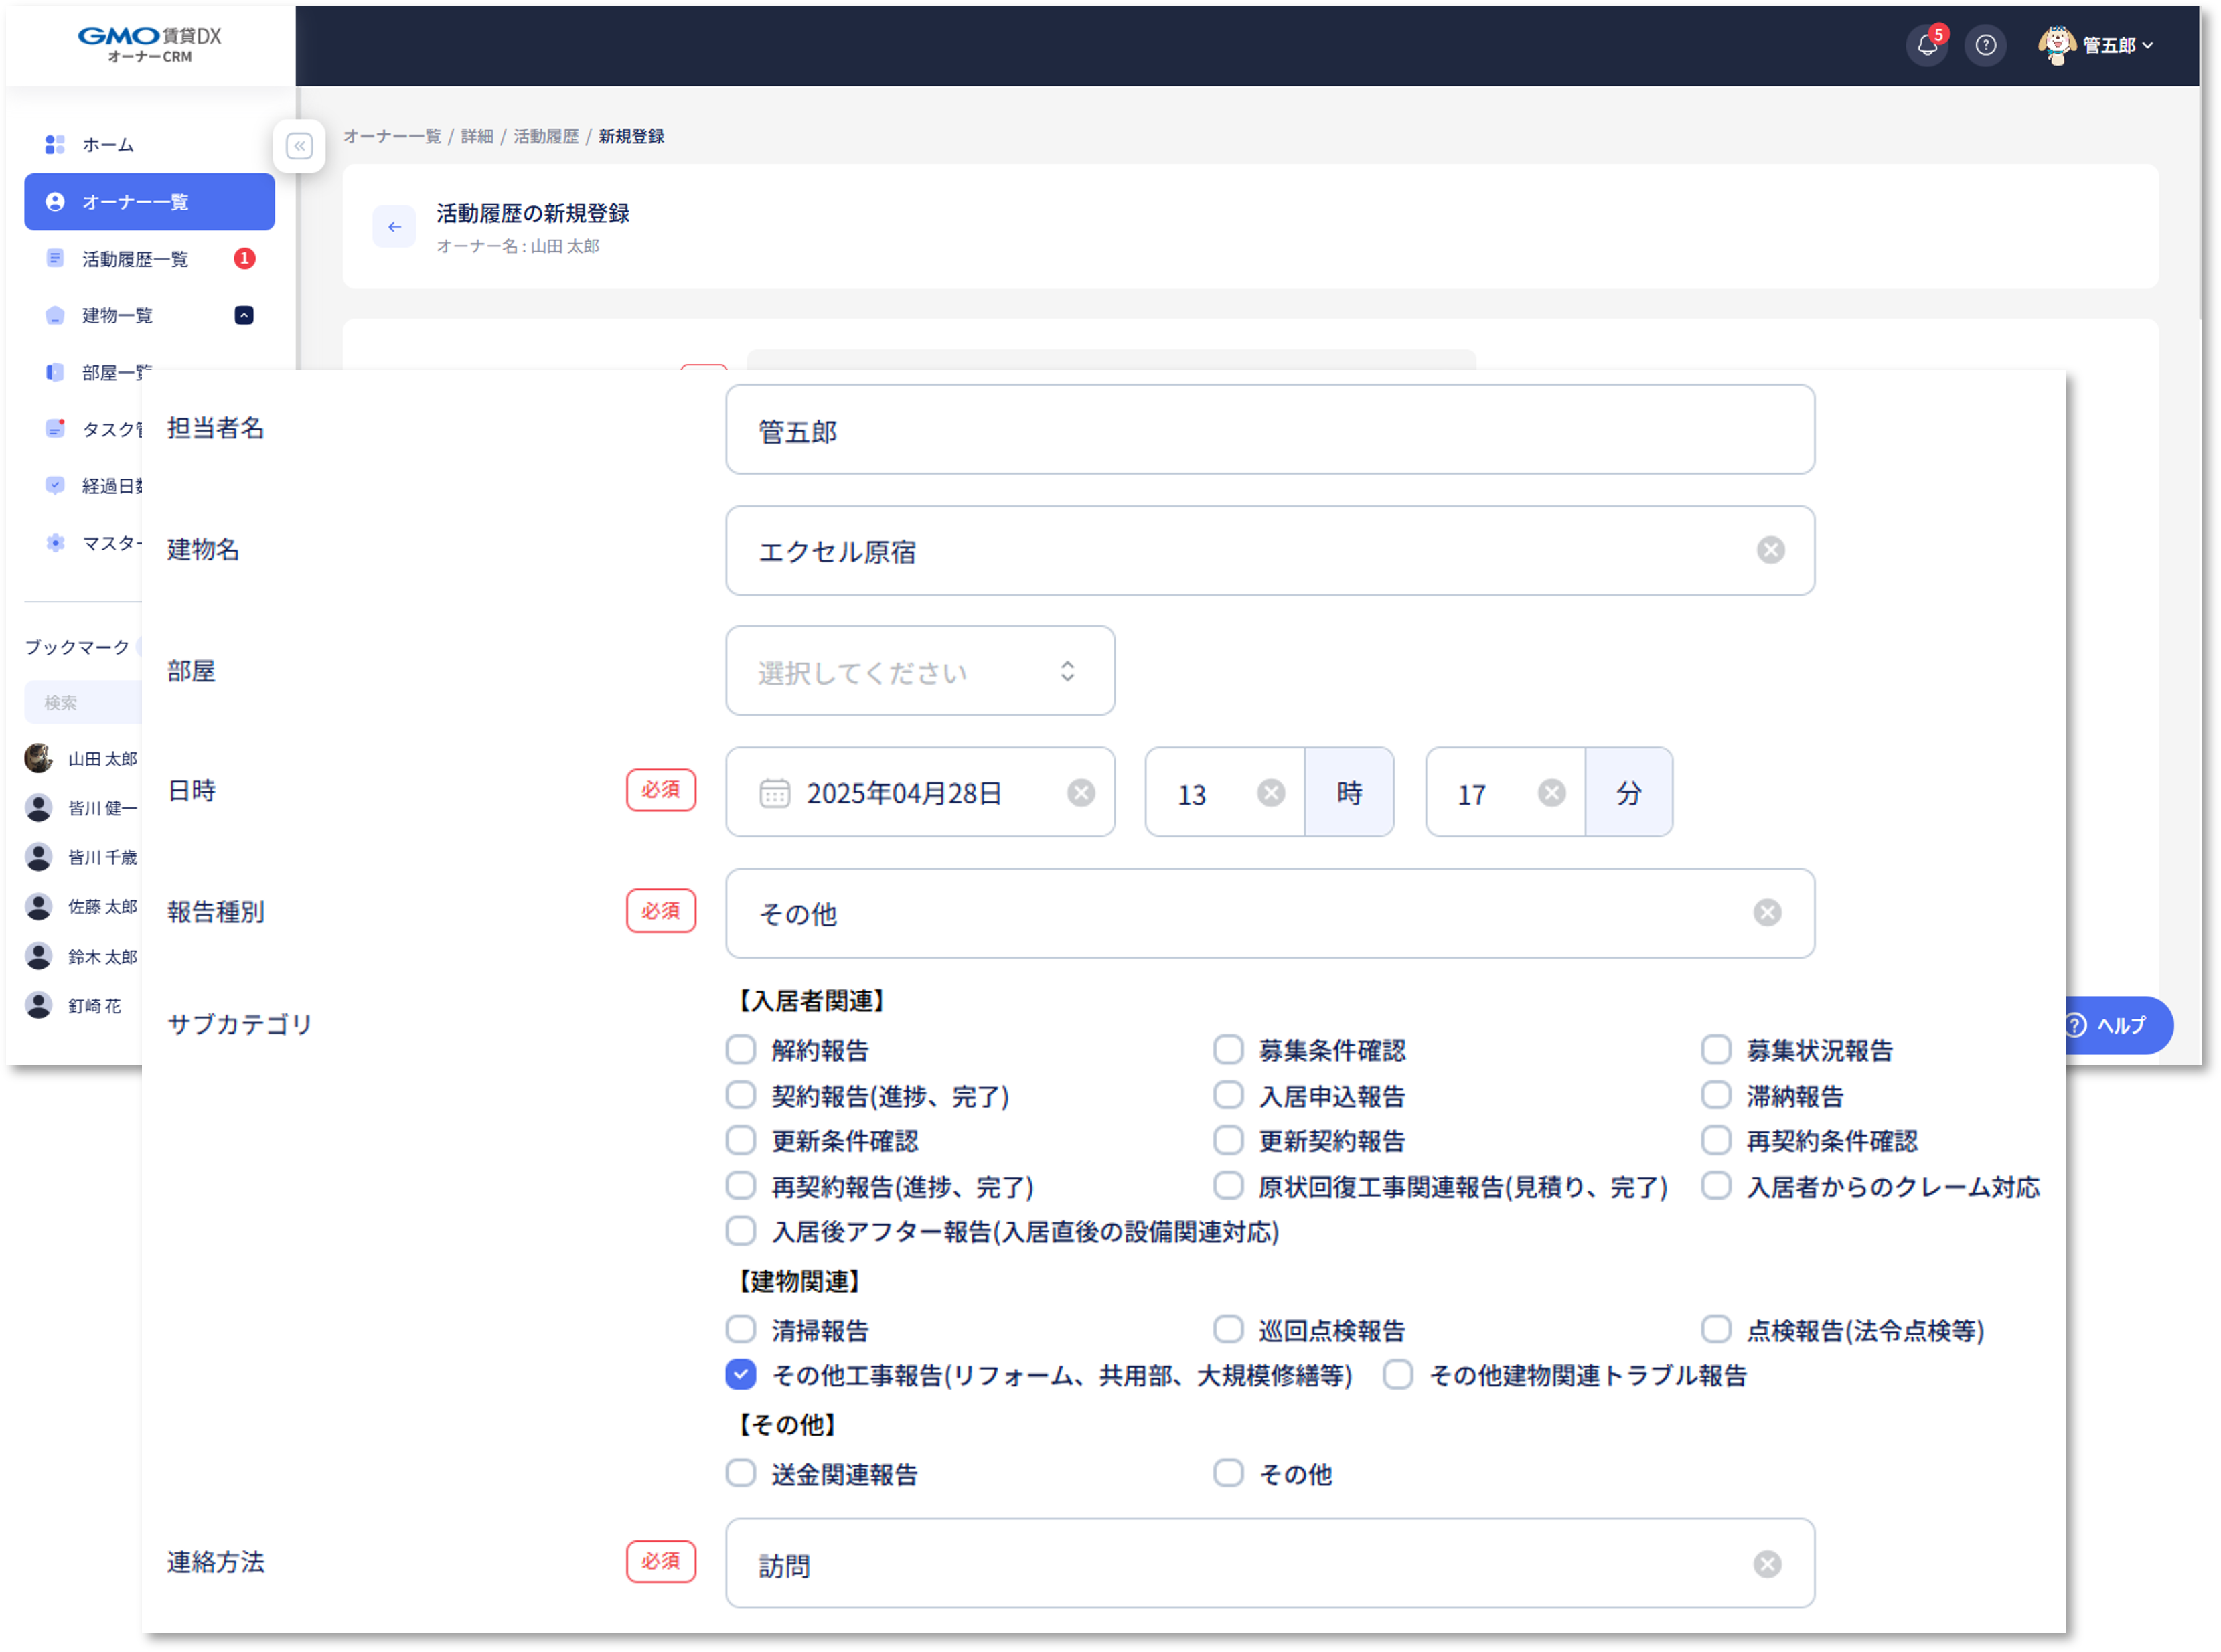Viewport: 2221px width, 1652px height.
Task: Check the 巡回点検報告 checkbox
Action: coord(1229,1330)
